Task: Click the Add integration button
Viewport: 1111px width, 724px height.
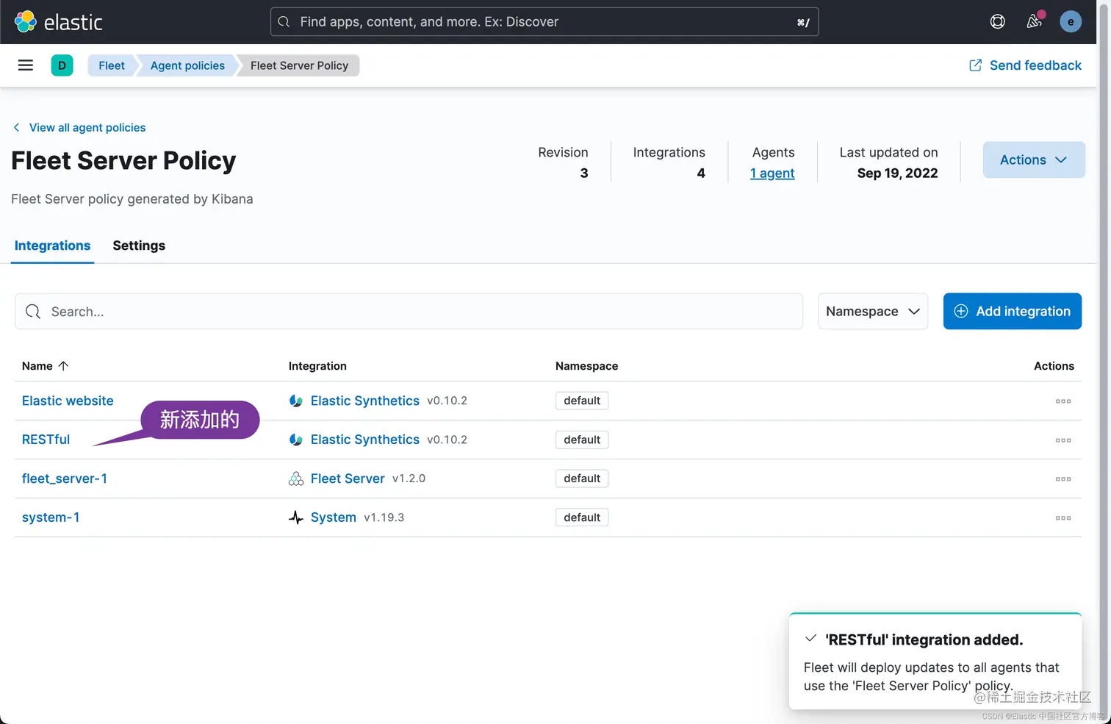Action: pyautogui.click(x=1012, y=312)
